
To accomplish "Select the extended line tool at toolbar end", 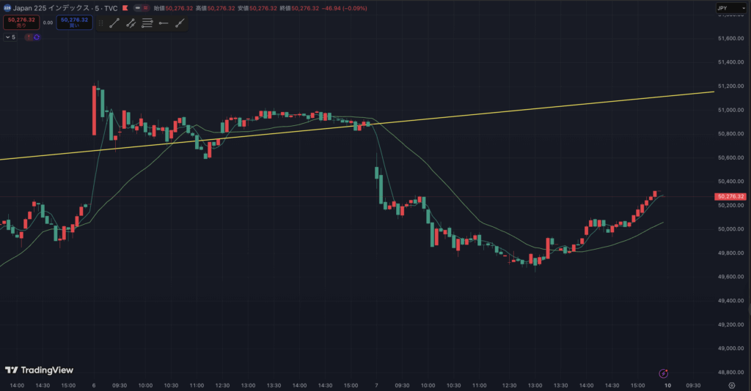I will [x=179, y=23].
